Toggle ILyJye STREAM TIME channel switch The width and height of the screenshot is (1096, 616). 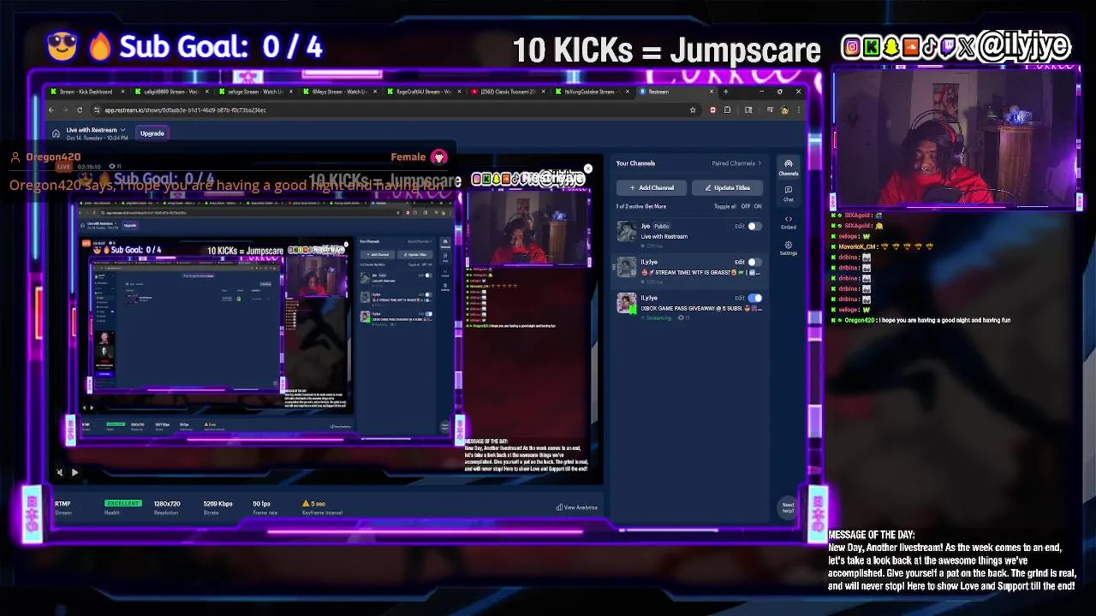click(x=753, y=263)
